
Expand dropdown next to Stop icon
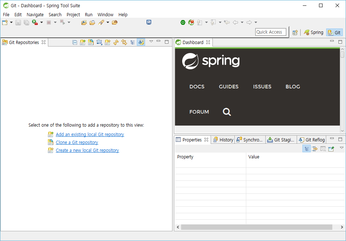(x=55, y=22)
